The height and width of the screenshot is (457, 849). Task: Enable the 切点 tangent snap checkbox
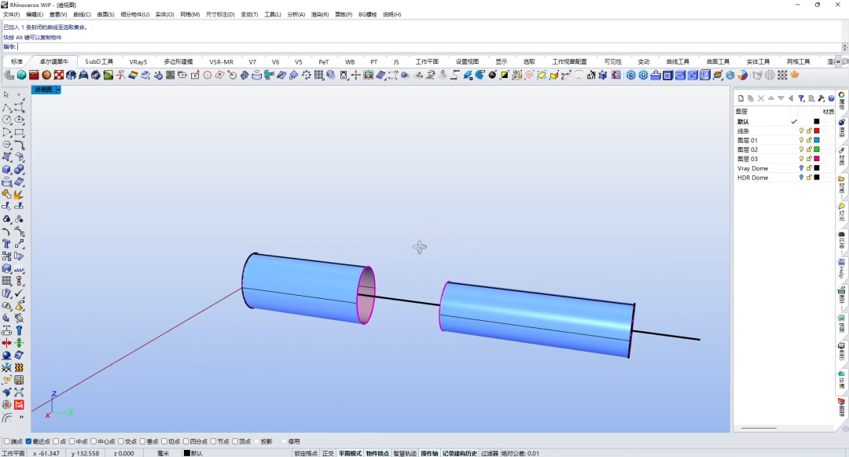pyautogui.click(x=164, y=441)
